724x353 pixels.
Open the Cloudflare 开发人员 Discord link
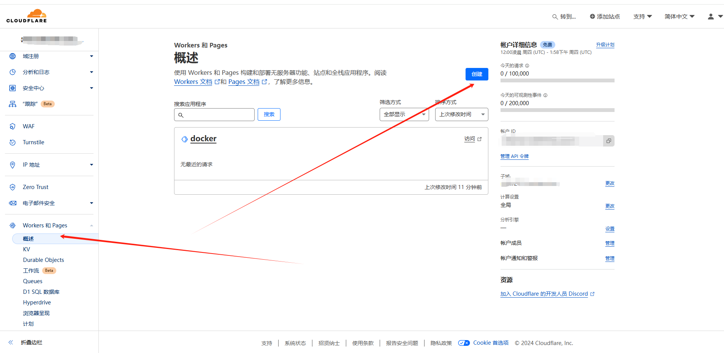pyautogui.click(x=544, y=294)
